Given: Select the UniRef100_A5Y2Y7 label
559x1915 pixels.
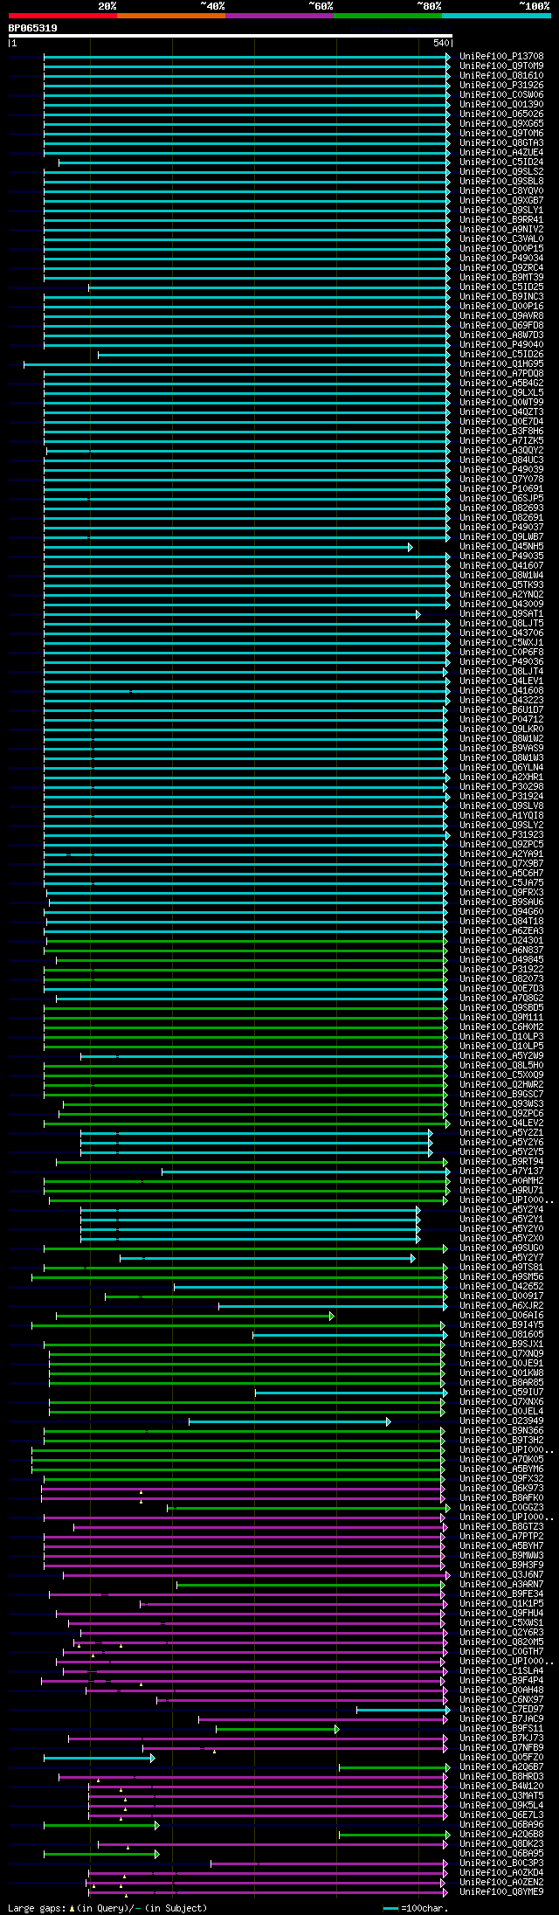Looking at the screenshot, I should coord(501,1258).
